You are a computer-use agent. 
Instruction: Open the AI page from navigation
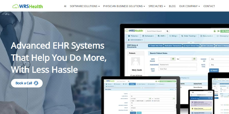65,6
